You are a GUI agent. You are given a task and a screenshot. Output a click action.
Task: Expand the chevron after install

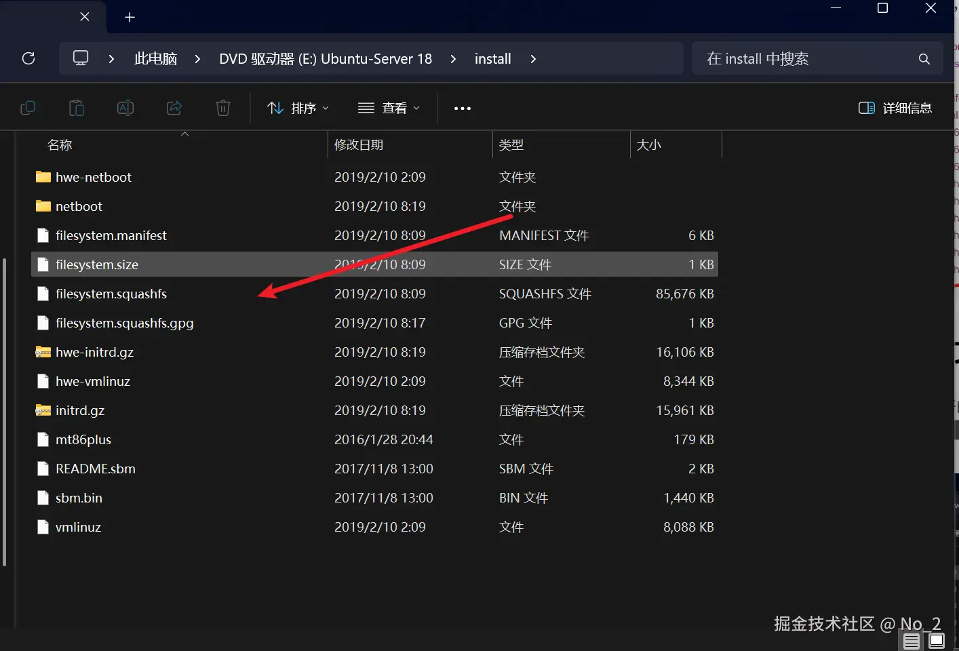click(533, 59)
